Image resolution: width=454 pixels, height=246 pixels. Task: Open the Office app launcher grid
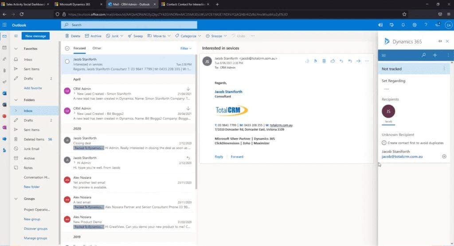[4, 25]
